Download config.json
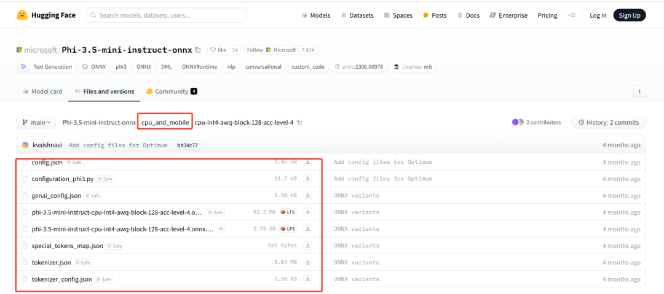Viewport: 664px width, 294px height. click(308, 162)
